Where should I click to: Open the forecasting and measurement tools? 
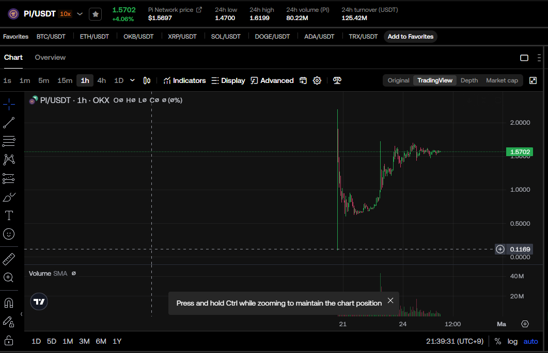(9, 179)
